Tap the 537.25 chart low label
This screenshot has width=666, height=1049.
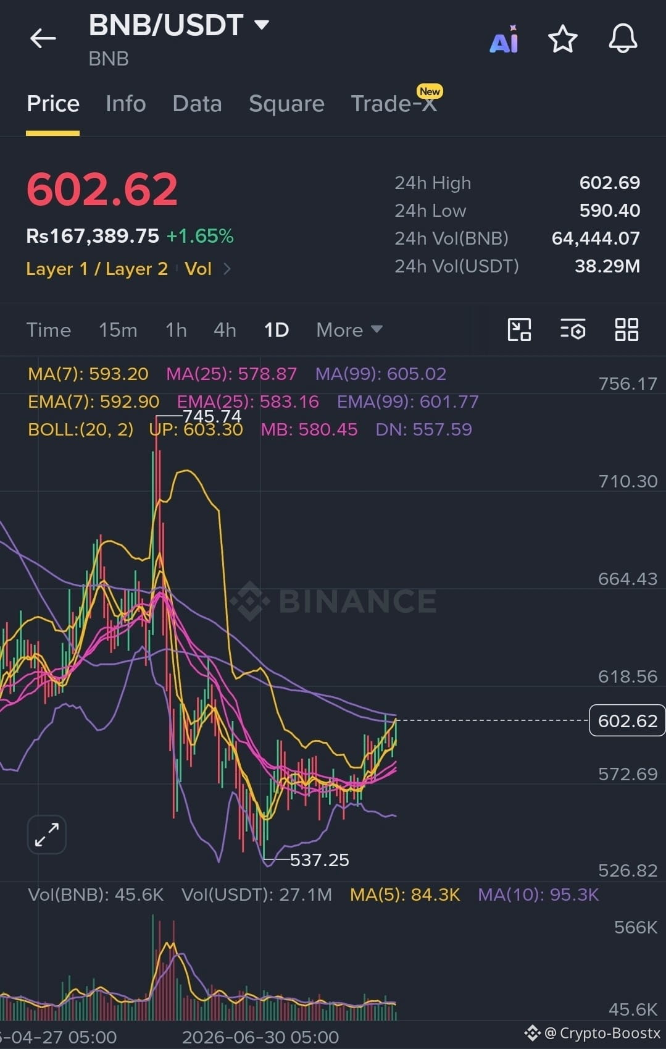tap(319, 859)
